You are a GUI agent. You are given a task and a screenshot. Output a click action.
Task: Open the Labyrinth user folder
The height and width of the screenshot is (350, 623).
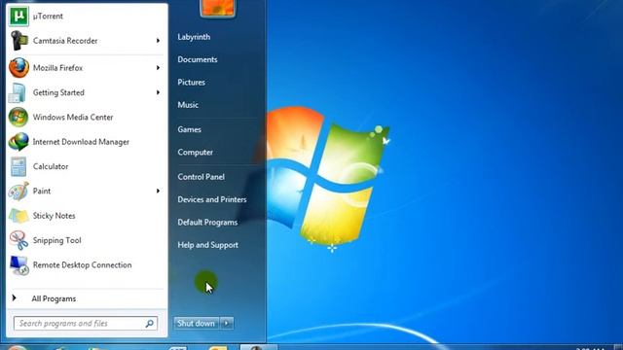tap(194, 37)
